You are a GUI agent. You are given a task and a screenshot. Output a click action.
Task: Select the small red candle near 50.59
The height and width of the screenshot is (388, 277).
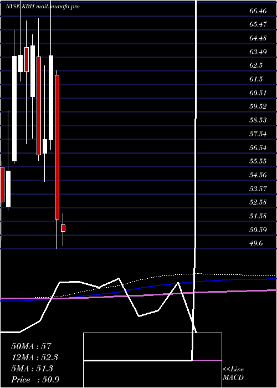(x=63, y=228)
